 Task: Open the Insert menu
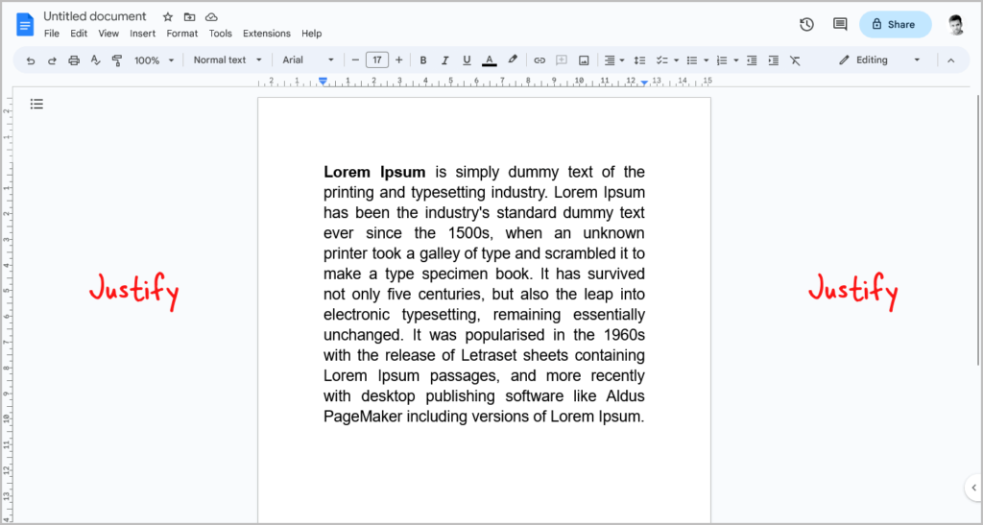tap(143, 34)
